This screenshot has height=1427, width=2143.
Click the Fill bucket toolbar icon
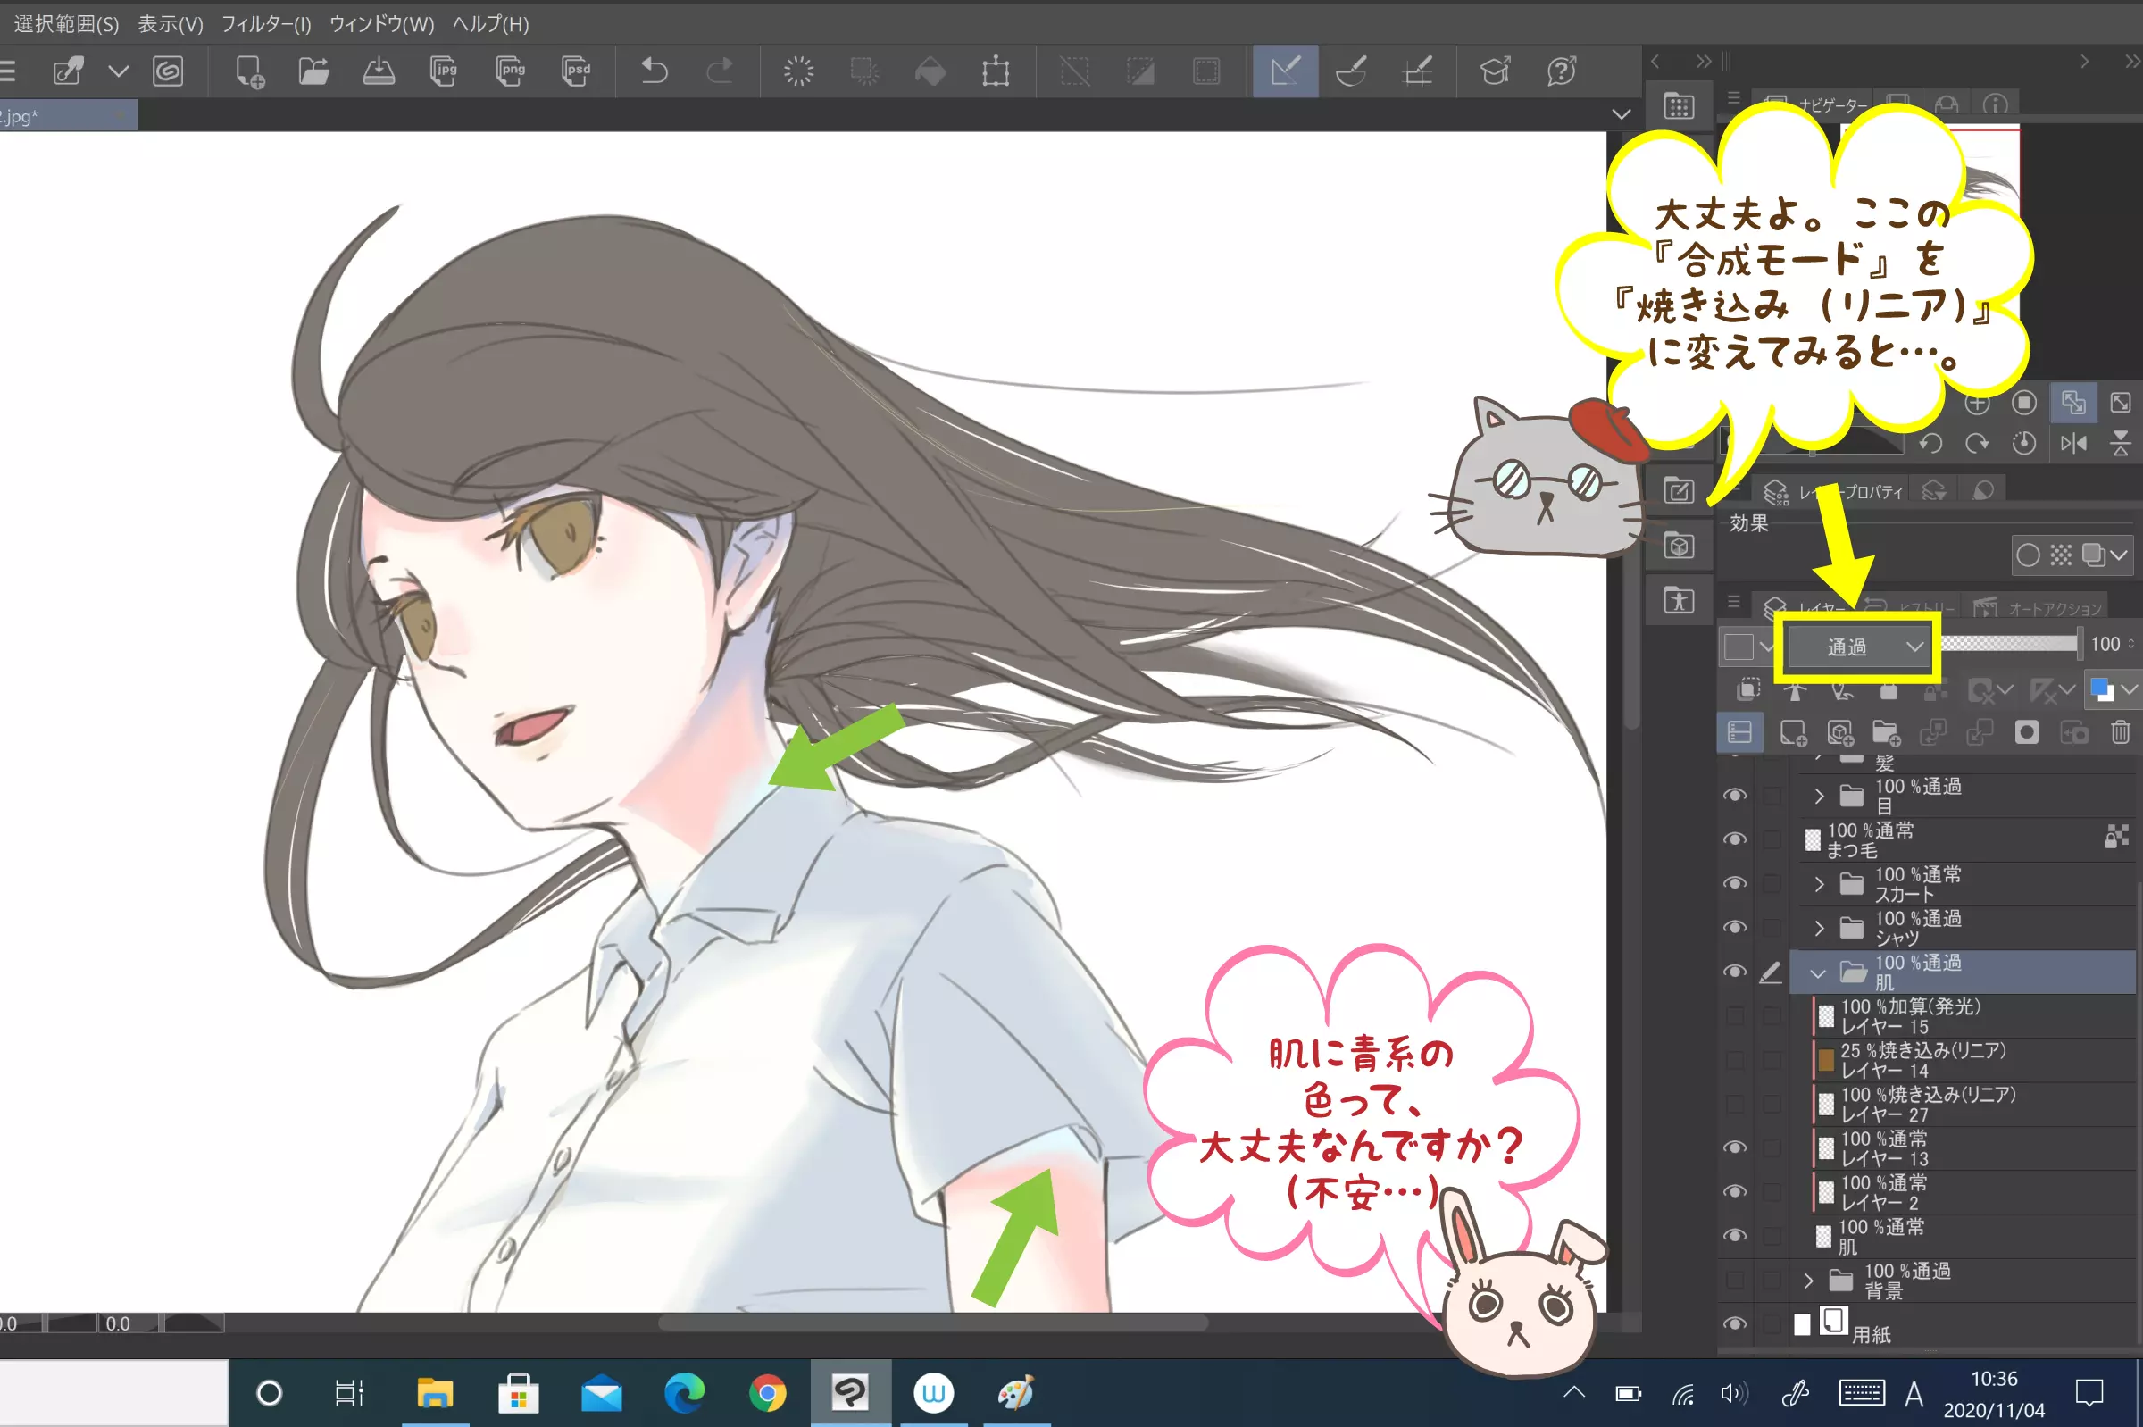coord(930,71)
